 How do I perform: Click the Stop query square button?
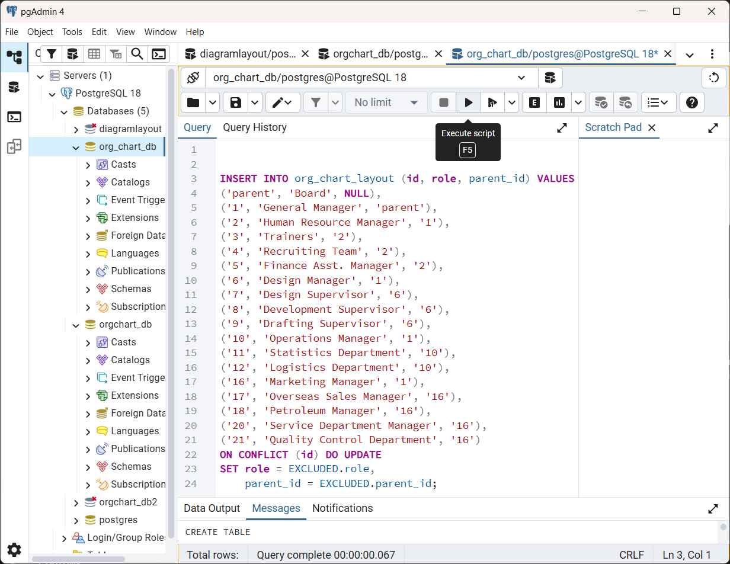pos(443,102)
